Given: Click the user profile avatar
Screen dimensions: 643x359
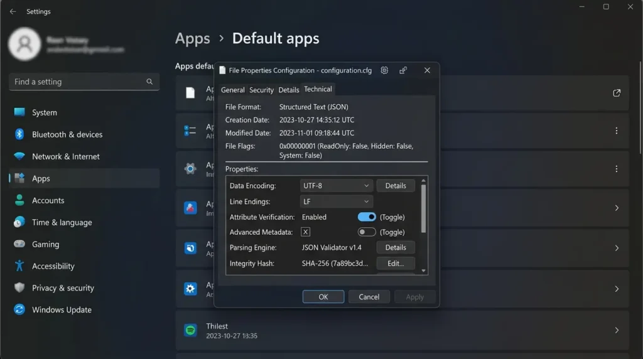Looking at the screenshot, I should [x=24, y=44].
